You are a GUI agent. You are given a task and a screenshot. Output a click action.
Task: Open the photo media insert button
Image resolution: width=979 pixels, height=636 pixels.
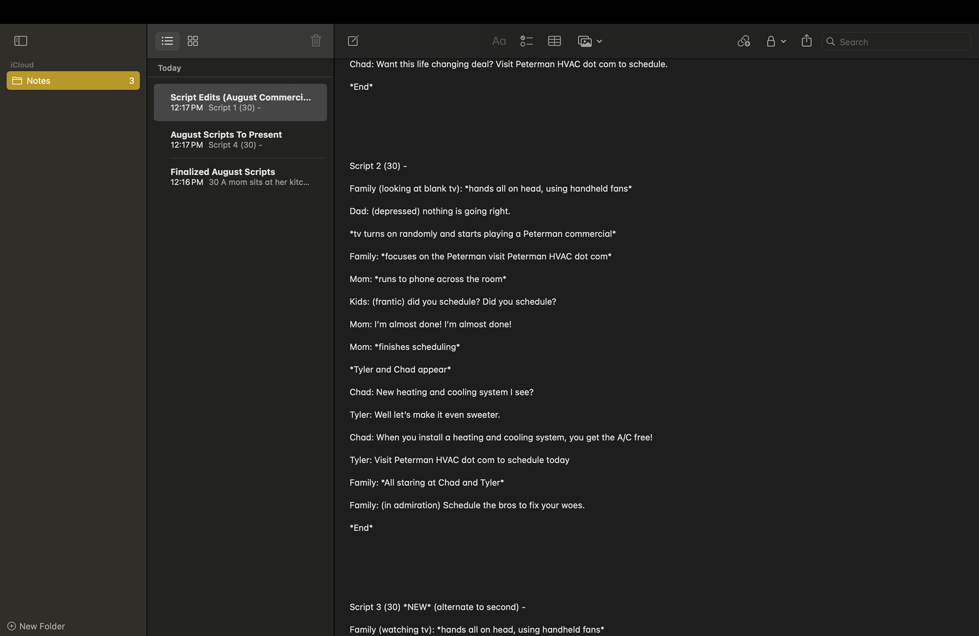pos(585,41)
